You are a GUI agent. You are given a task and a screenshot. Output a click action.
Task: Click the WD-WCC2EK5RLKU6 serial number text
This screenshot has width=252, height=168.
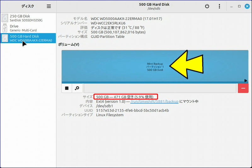point(108,23)
